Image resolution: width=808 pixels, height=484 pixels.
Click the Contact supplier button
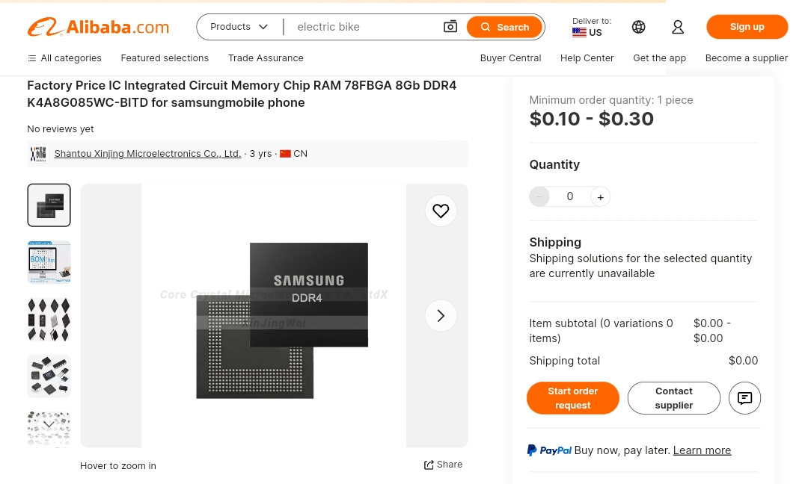point(673,397)
